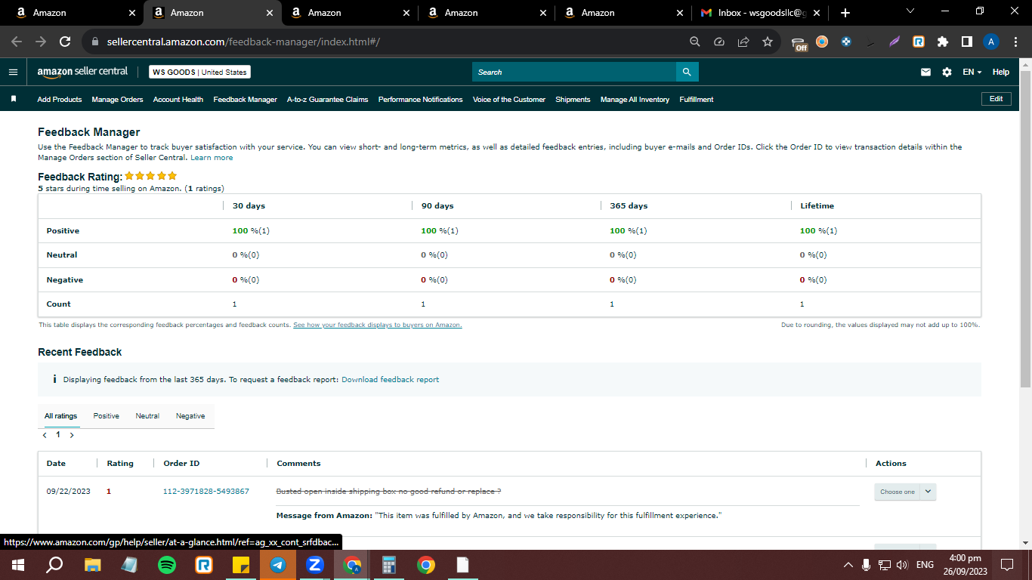Open Sticky Notes from the taskbar

[x=241, y=564]
